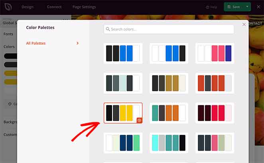Choose the dark maroon and red palette
This screenshot has height=163, width=264.
tap(215, 113)
